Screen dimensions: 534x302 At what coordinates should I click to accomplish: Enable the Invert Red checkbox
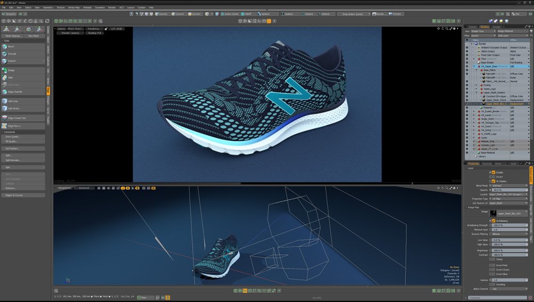(493, 265)
